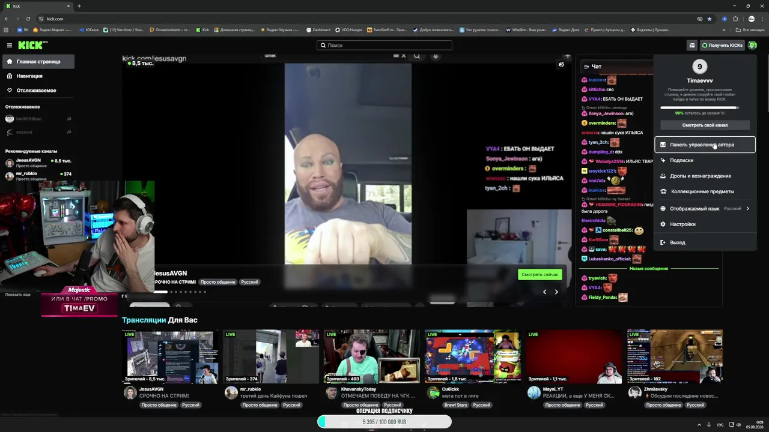Open a new browser tab
This screenshot has height=432, width=769.
tap(79, 6)
